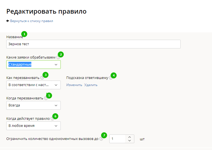Show help for 'Какие заявки обрабатываем'
Screen dimensions: 212x150
click(x=58, y=57)
